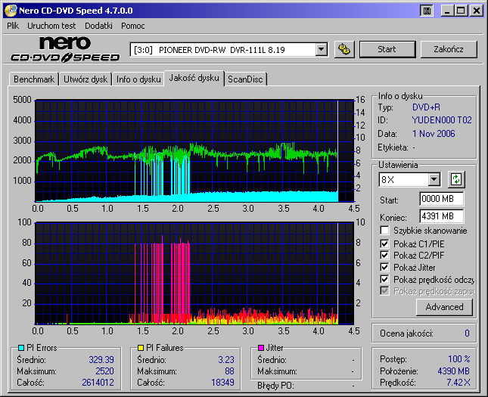
Task: Click the lower PI Failures graph
Action: coord(194,274)
